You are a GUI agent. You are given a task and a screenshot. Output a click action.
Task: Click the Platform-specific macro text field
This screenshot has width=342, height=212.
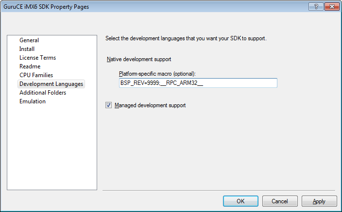(x=198, y=83)
